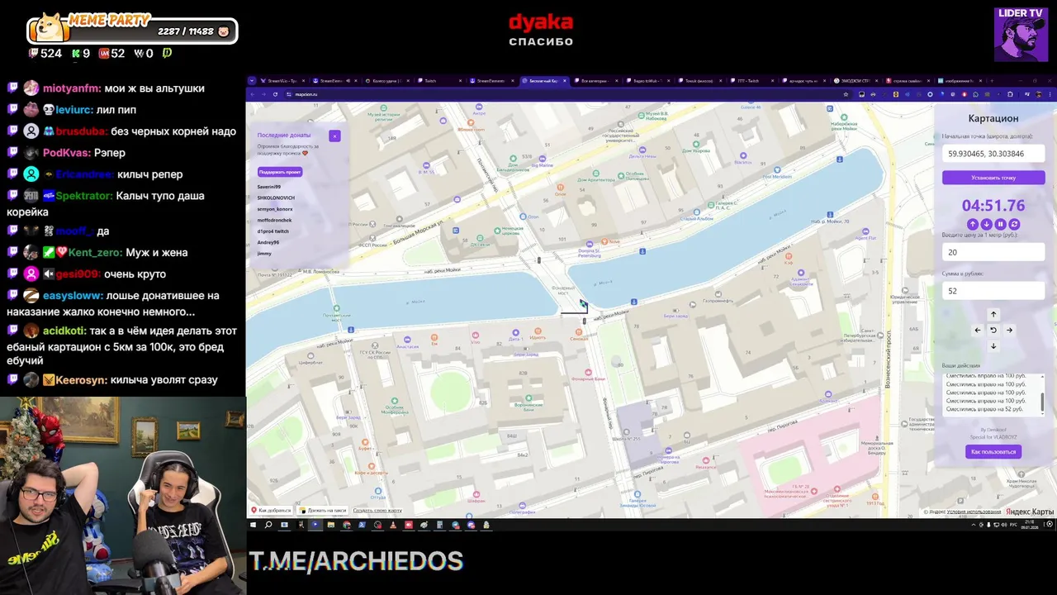Select donor semyon_konorx in the list

(275, 209)
